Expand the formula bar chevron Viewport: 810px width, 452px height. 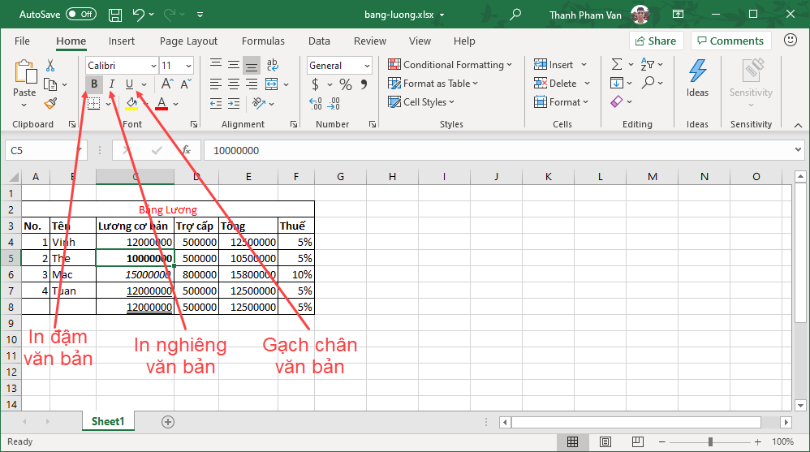click(798, 150)
